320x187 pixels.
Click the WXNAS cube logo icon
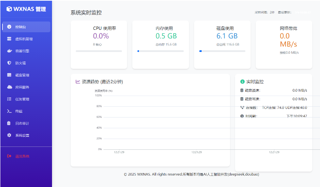[x=9, y=9]
